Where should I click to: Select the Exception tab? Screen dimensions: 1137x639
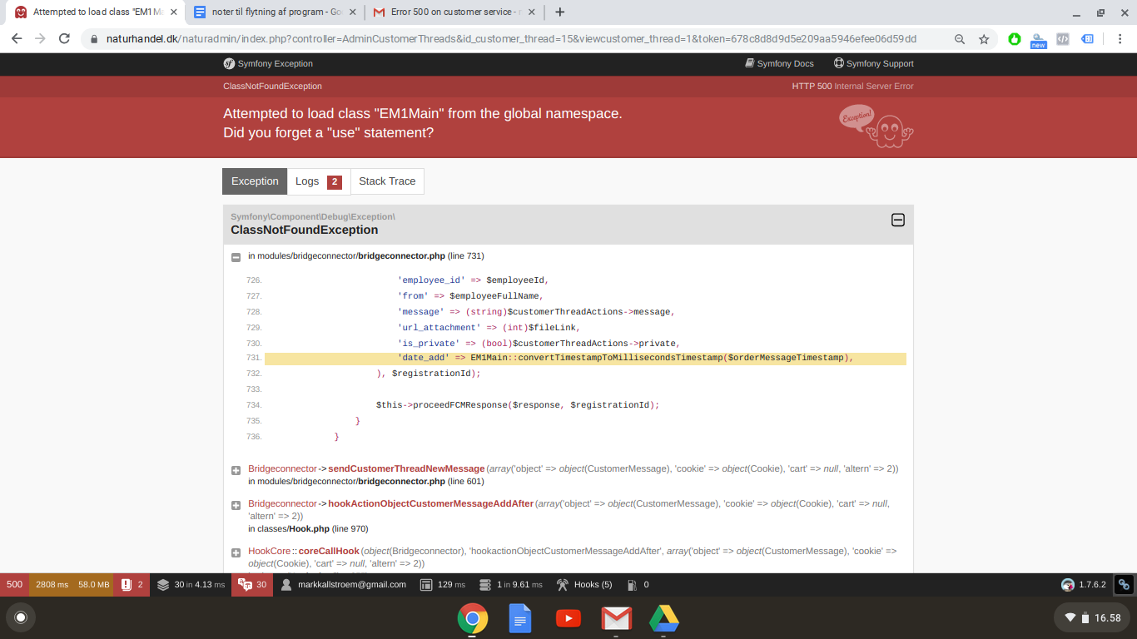(x=255, y=181)
